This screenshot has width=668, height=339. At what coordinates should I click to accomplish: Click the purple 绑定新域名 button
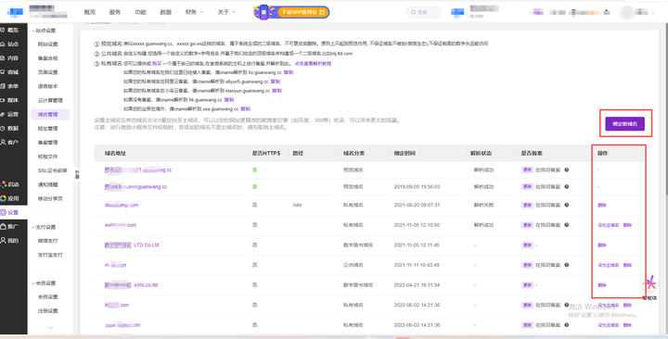point(625,124)
